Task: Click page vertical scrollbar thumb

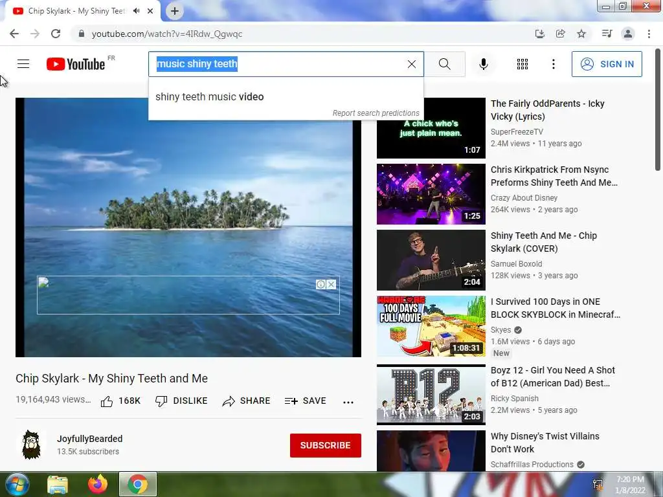Action: tap(658, 110)
